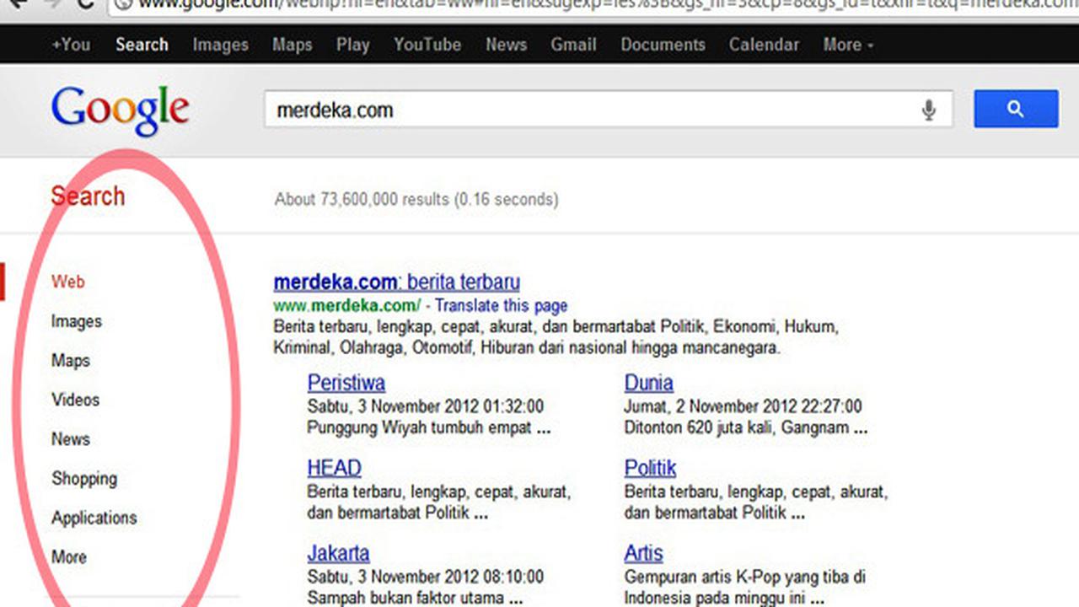This screenshot has height=607, width=1079.
Task: Click the green www.merdeka.com/ URL text
Action: 346,305
